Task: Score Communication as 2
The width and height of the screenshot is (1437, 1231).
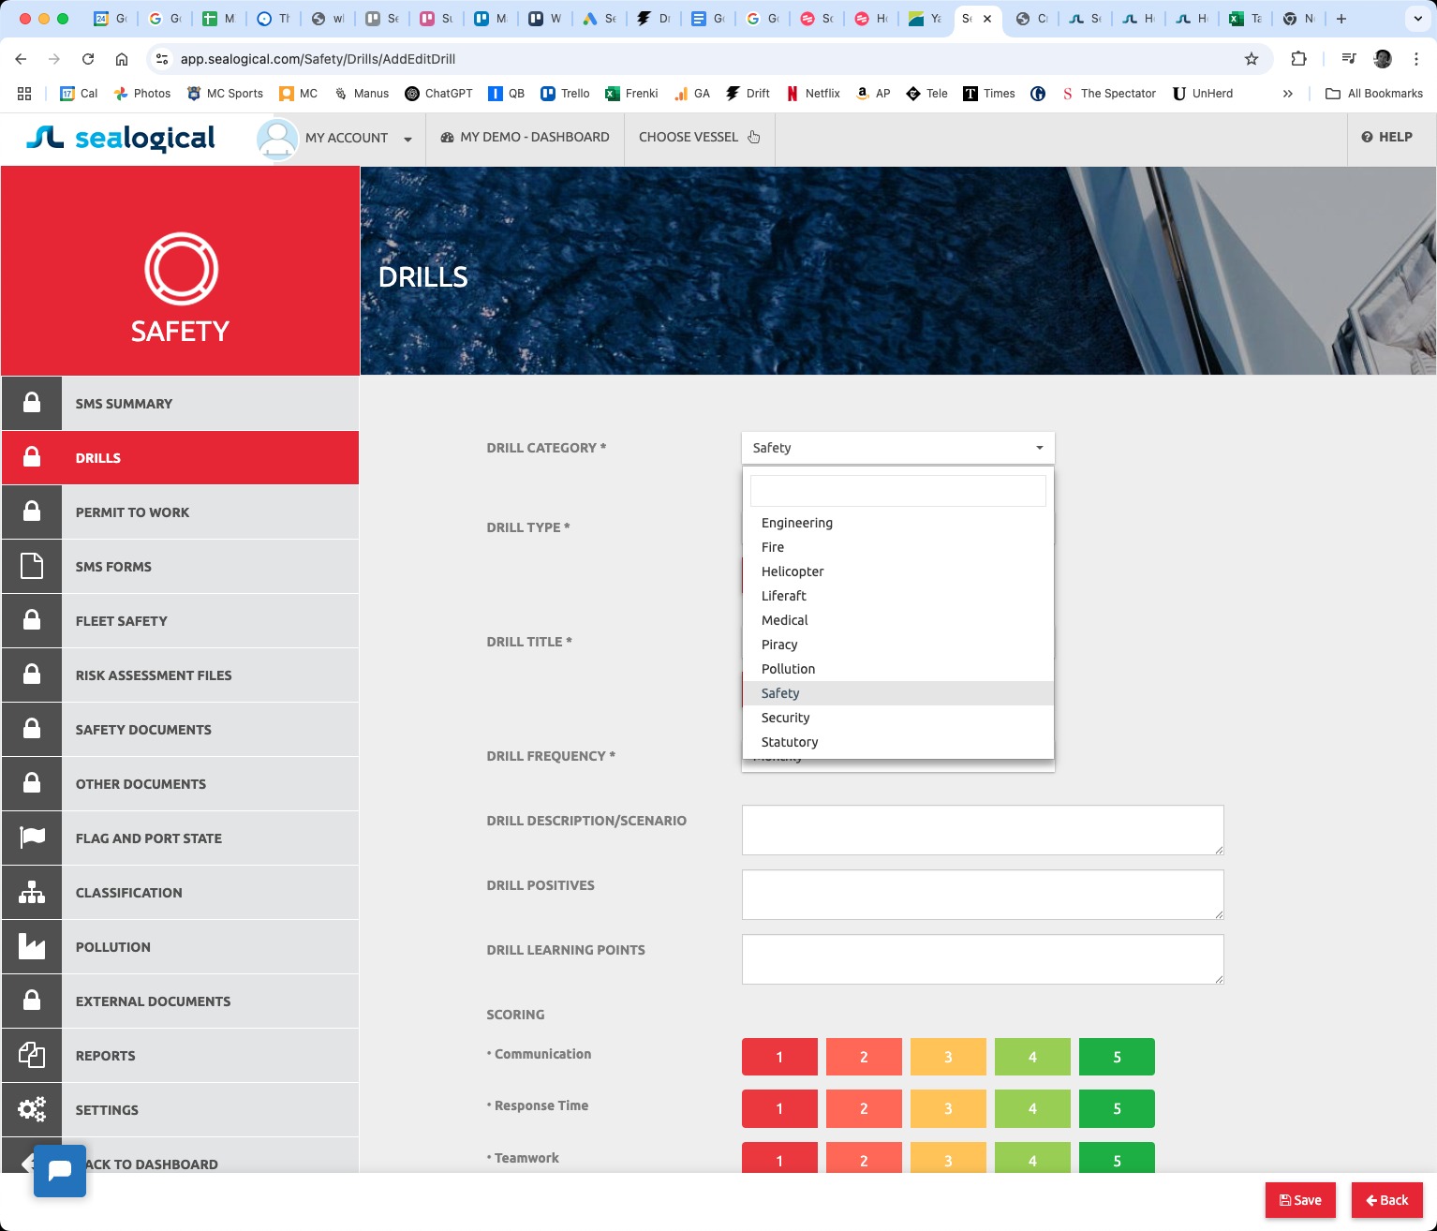Action: [864, 1057]
